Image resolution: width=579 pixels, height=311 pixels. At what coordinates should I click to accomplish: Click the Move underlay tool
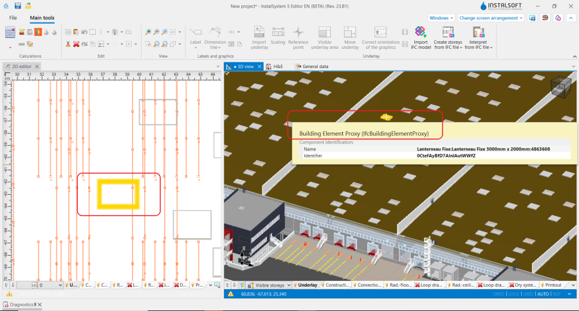(x=350, y=38)
